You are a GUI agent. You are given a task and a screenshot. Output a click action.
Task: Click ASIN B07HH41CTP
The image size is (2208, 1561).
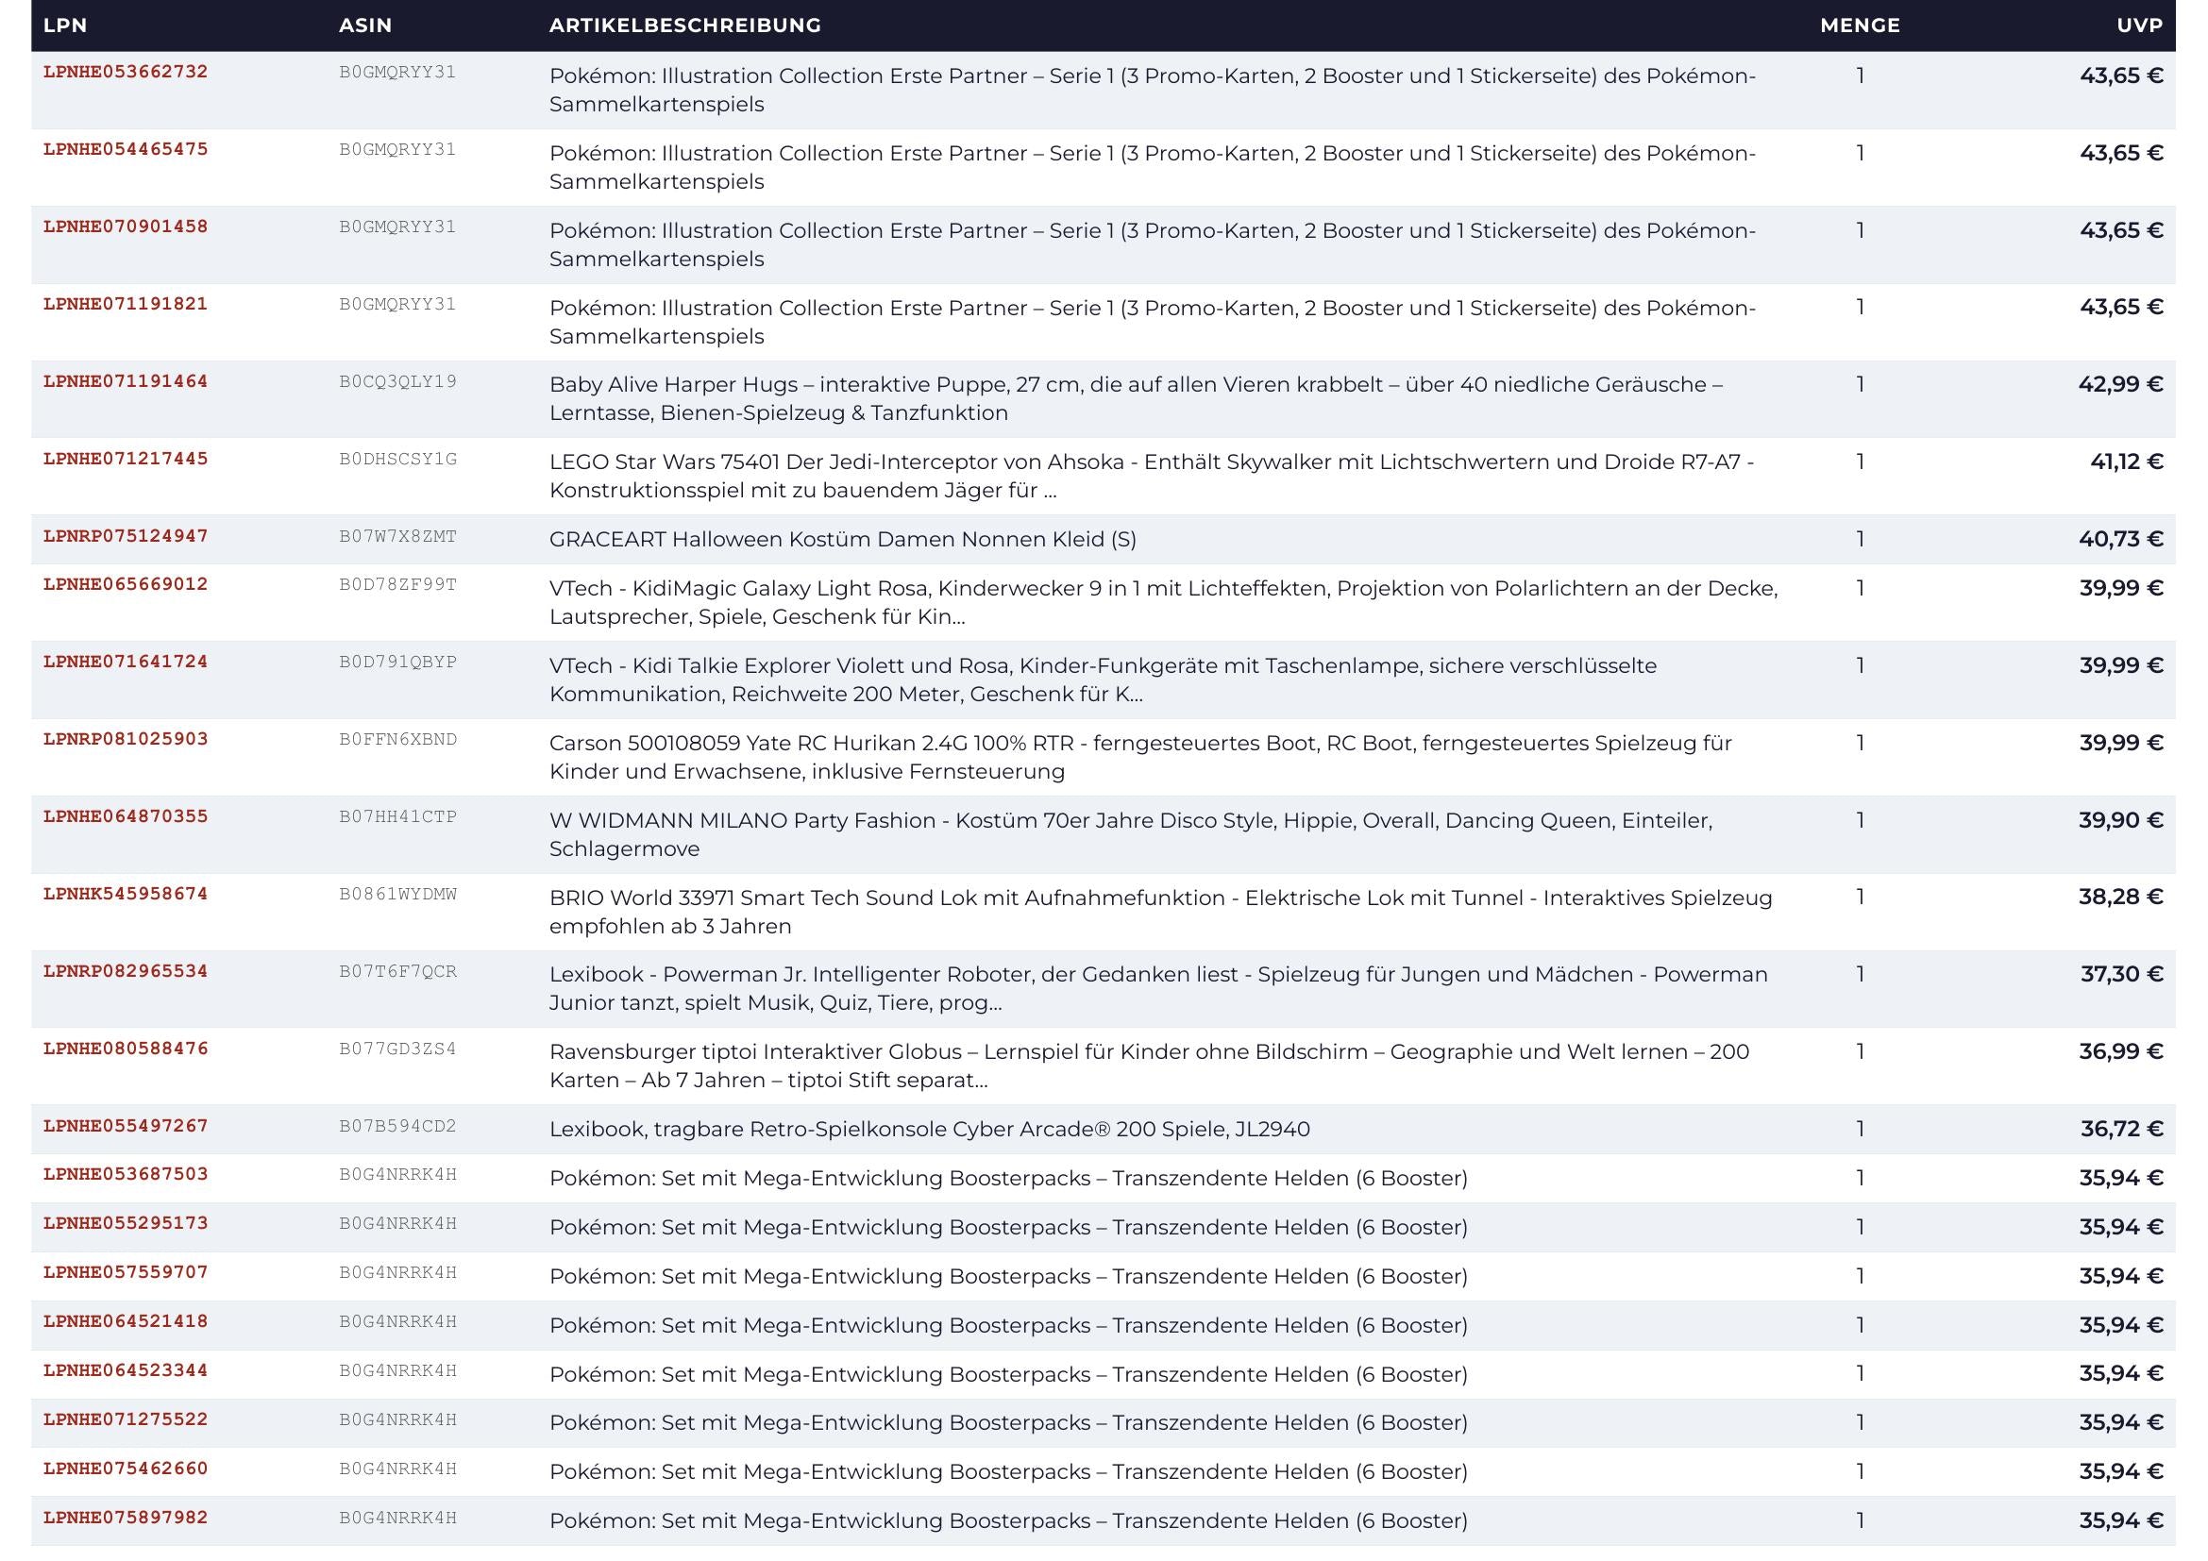pos(397,816)
